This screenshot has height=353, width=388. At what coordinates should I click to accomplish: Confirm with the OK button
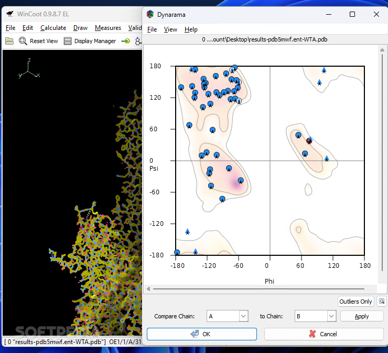click(x=202, y=334)
